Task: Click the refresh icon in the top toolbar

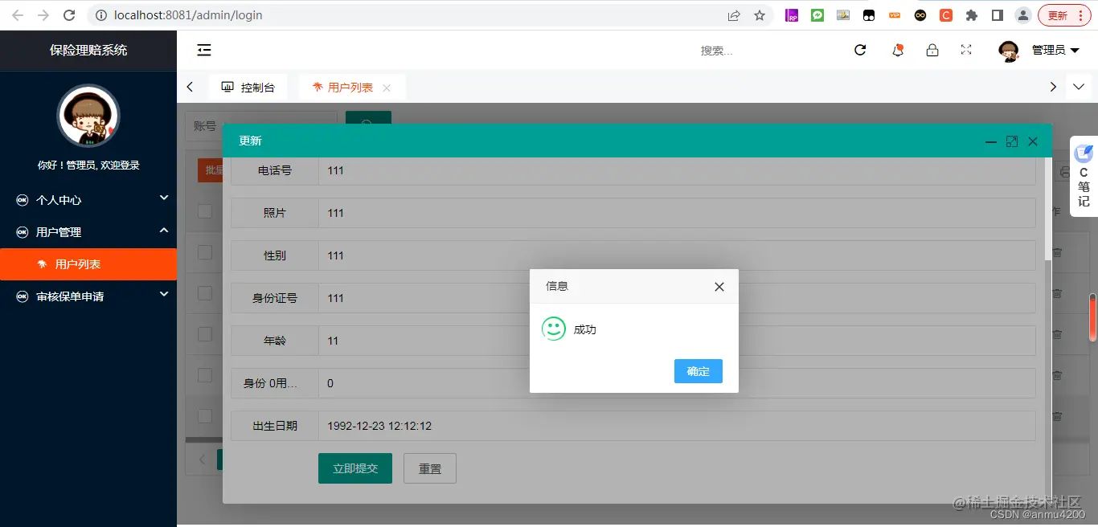Action: coord(860,50)
